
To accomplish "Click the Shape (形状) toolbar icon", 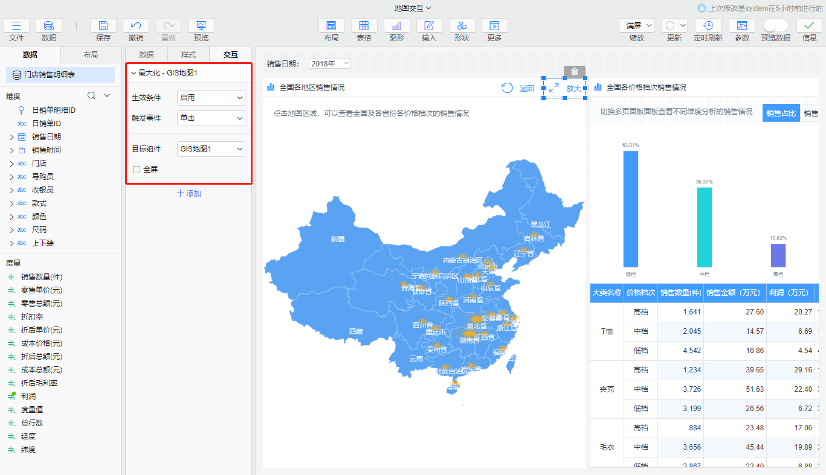I will [x=462, y=25].
